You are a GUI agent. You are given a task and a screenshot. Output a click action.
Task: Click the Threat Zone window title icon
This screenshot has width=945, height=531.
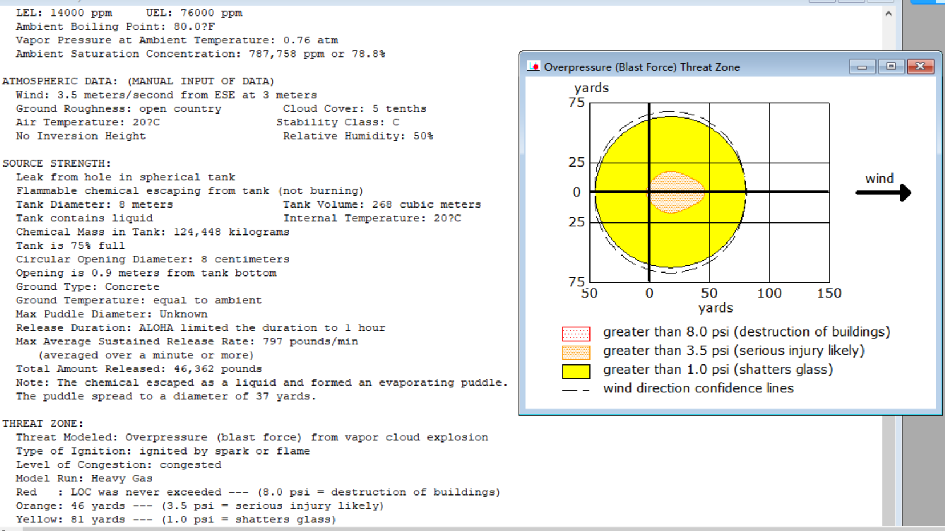click(x=534, y=66)
